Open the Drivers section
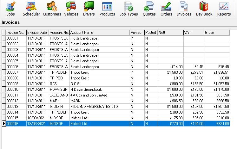The image size is (237, 149). tap(89, 9)
